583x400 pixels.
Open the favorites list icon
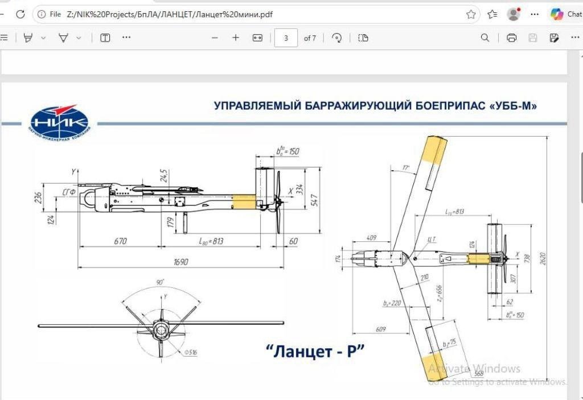click(x=492, y=14)
